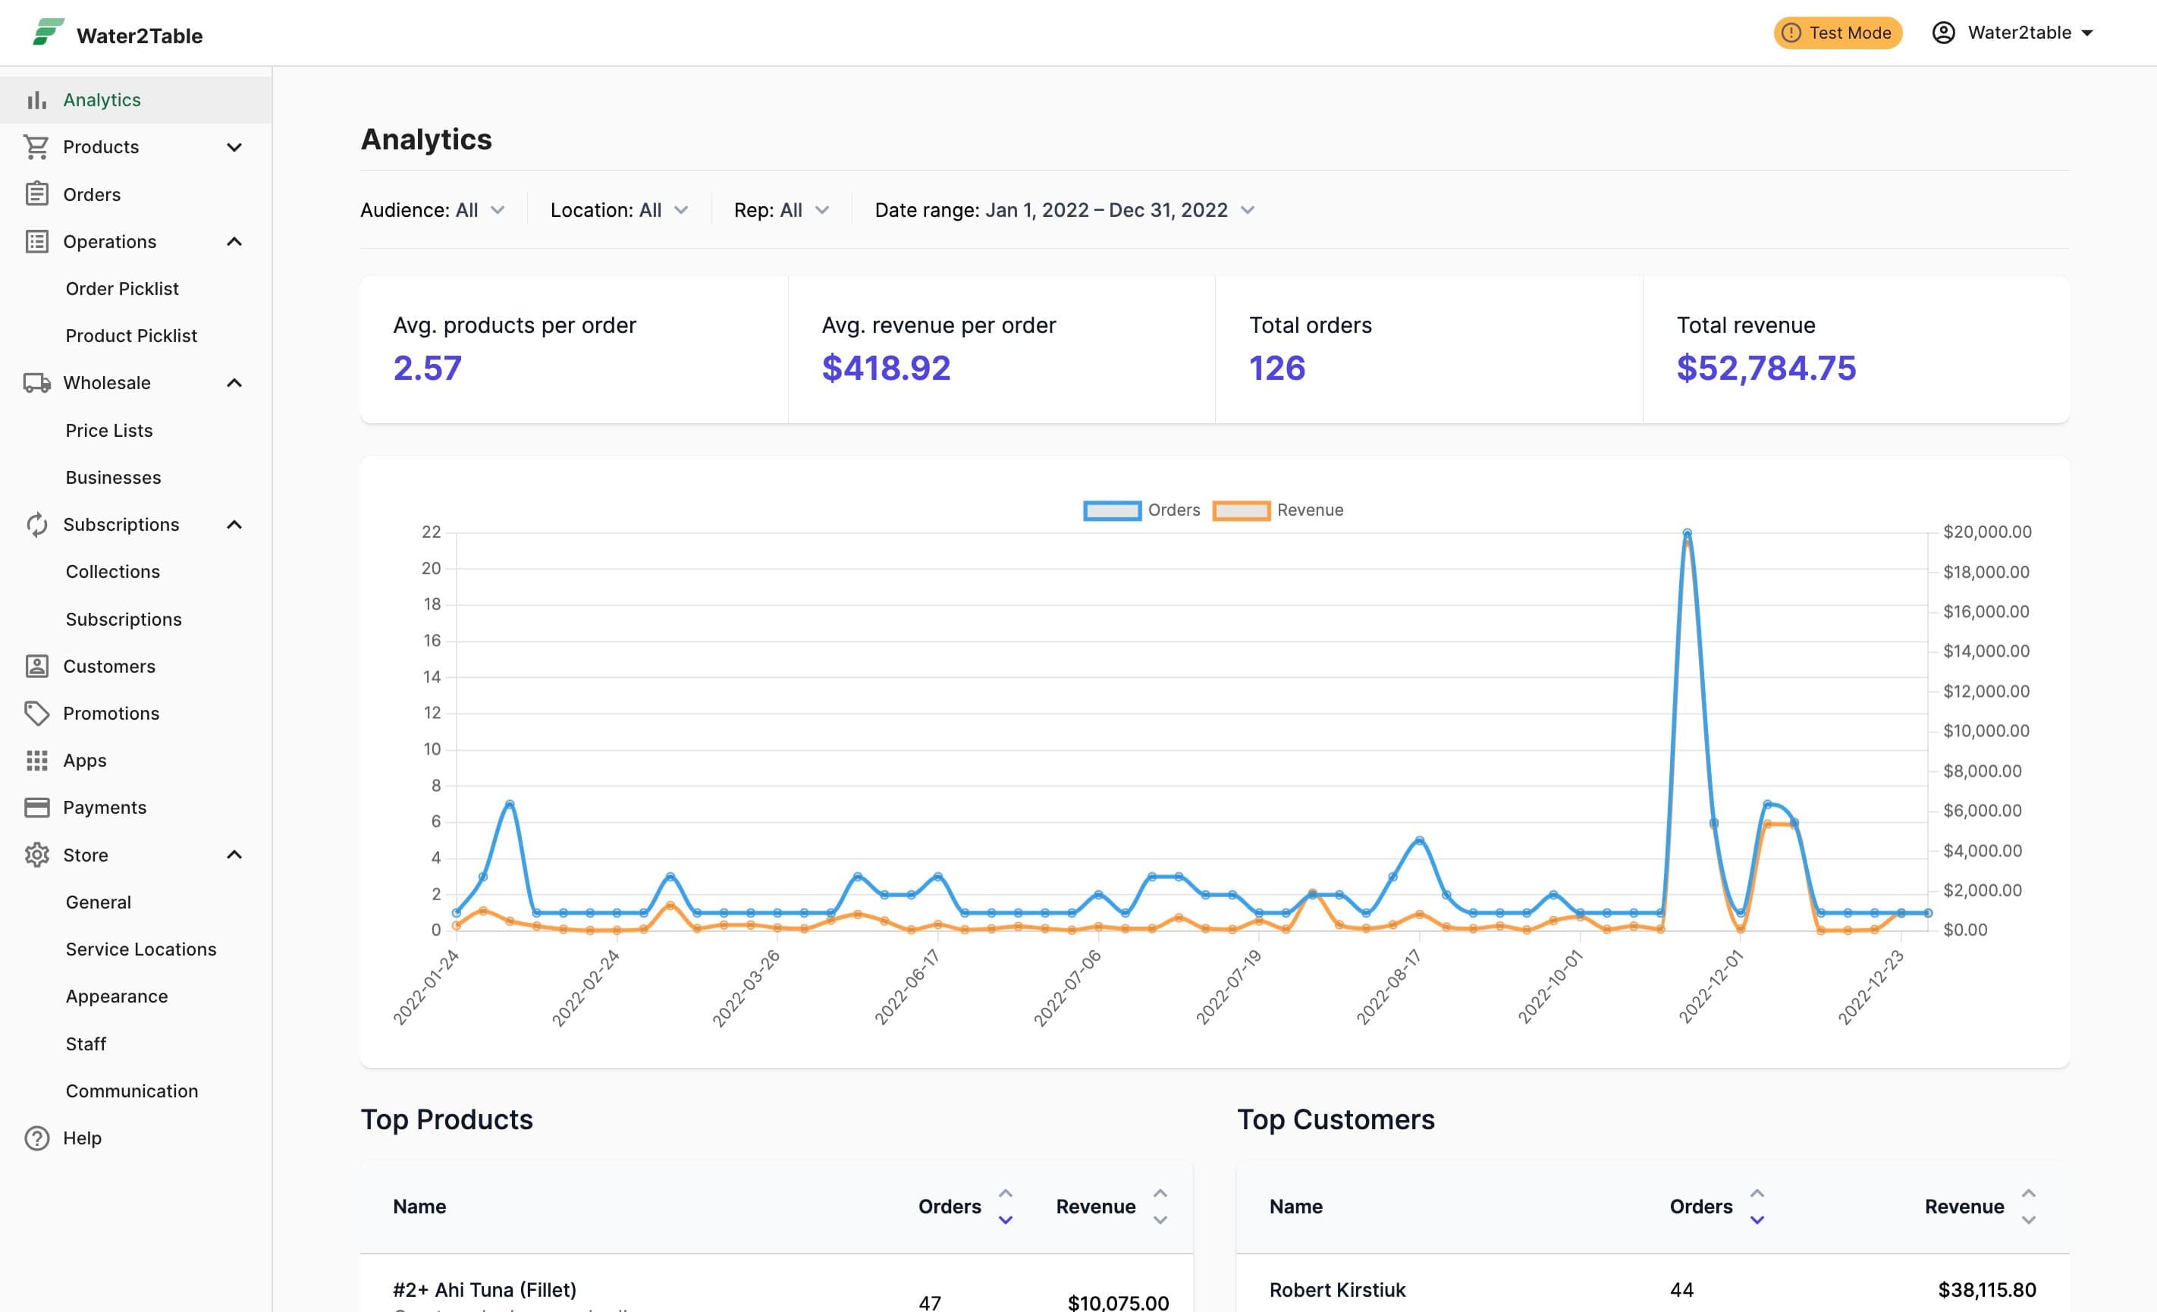Expand the Products sidebar section
The height and width of the screenshot is (1312, 2157).
point(136,147)
